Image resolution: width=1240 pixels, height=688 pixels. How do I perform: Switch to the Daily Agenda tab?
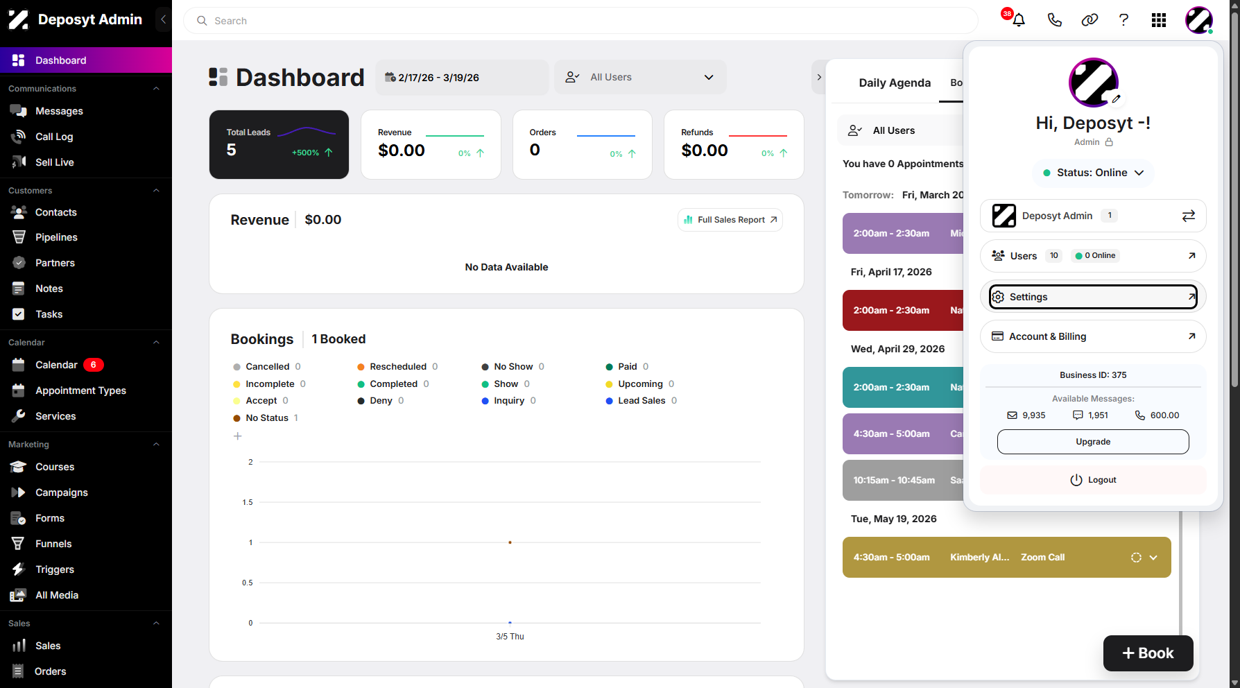click(895, 83)
